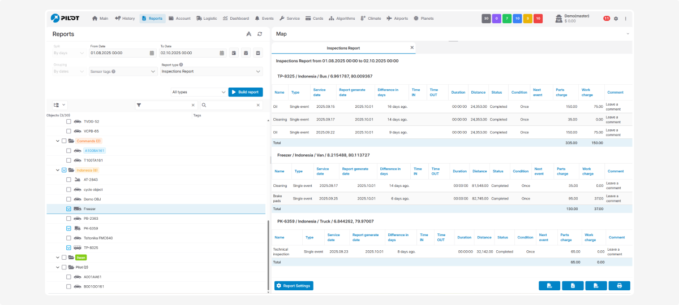Screen dimensions: 679x305
Task: Click the refresh icon in Reports header
Action: 260,34
